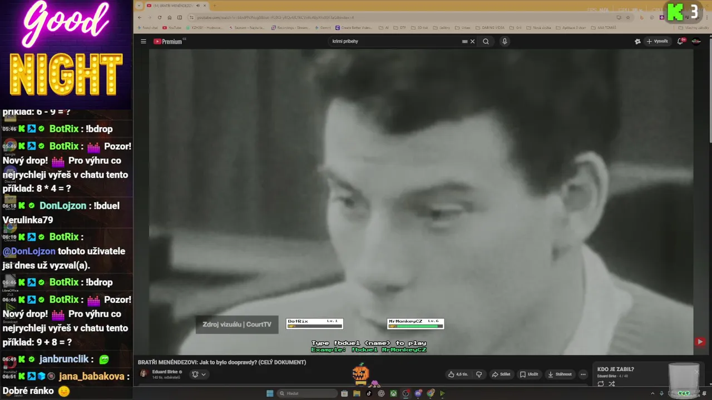Open a new Chrome tab
Viewport: 712px width, 400px height.
pyautogui.click(x=215, y=6)
